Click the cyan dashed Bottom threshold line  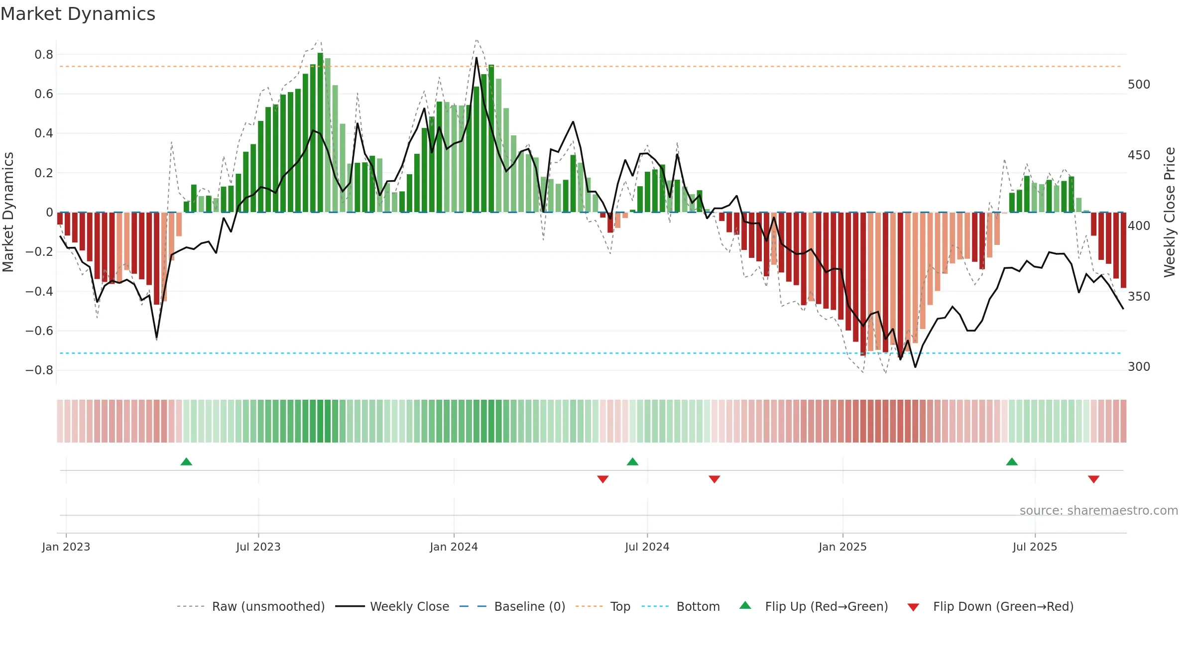coord(591,353)
